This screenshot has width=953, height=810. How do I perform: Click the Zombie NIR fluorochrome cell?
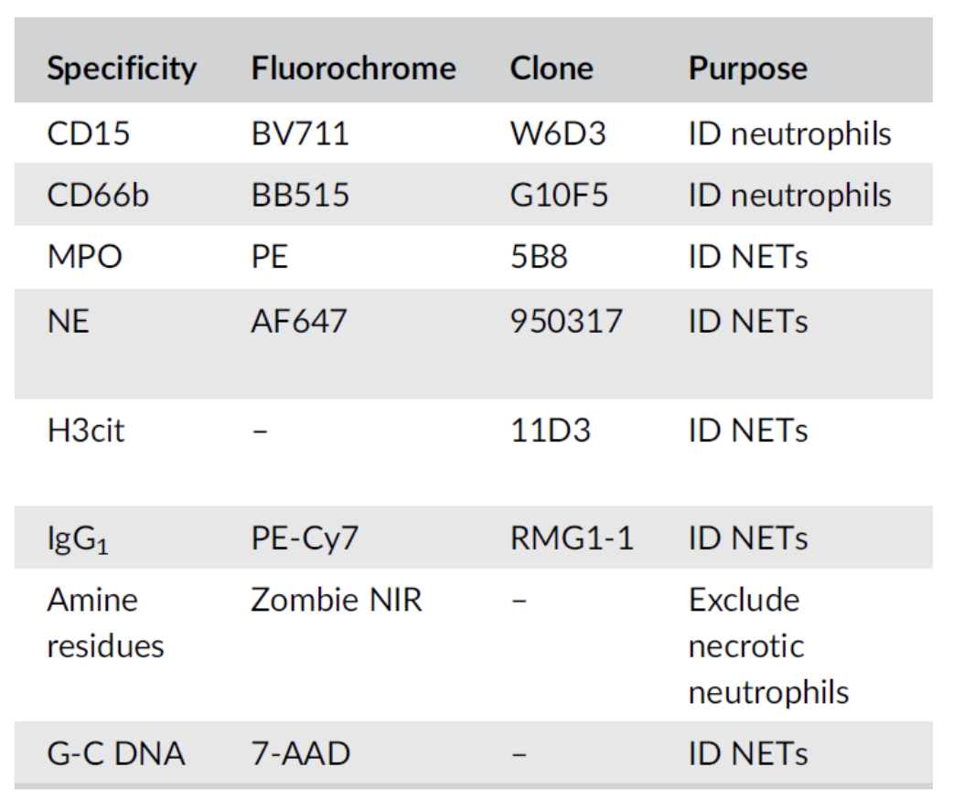click(x=337, y=601)
